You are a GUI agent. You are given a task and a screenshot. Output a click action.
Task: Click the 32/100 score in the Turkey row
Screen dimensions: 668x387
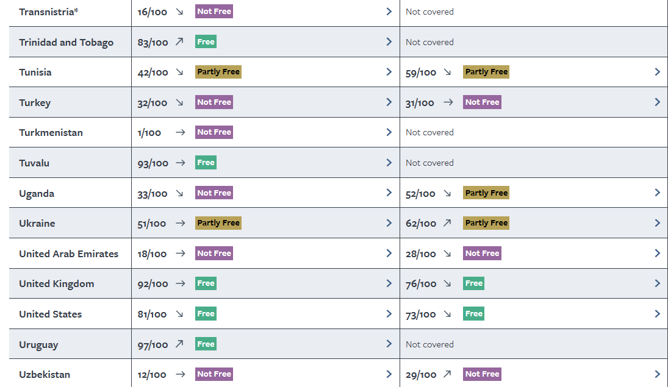coord(153,102)
